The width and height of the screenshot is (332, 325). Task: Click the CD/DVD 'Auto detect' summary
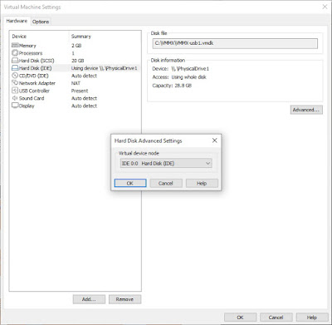pos(84,76)
